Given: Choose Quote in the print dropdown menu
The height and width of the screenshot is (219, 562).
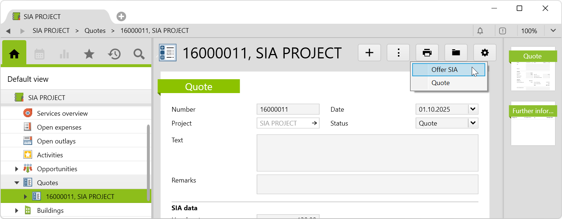Looking at the screenshot, I should point(440,83).
